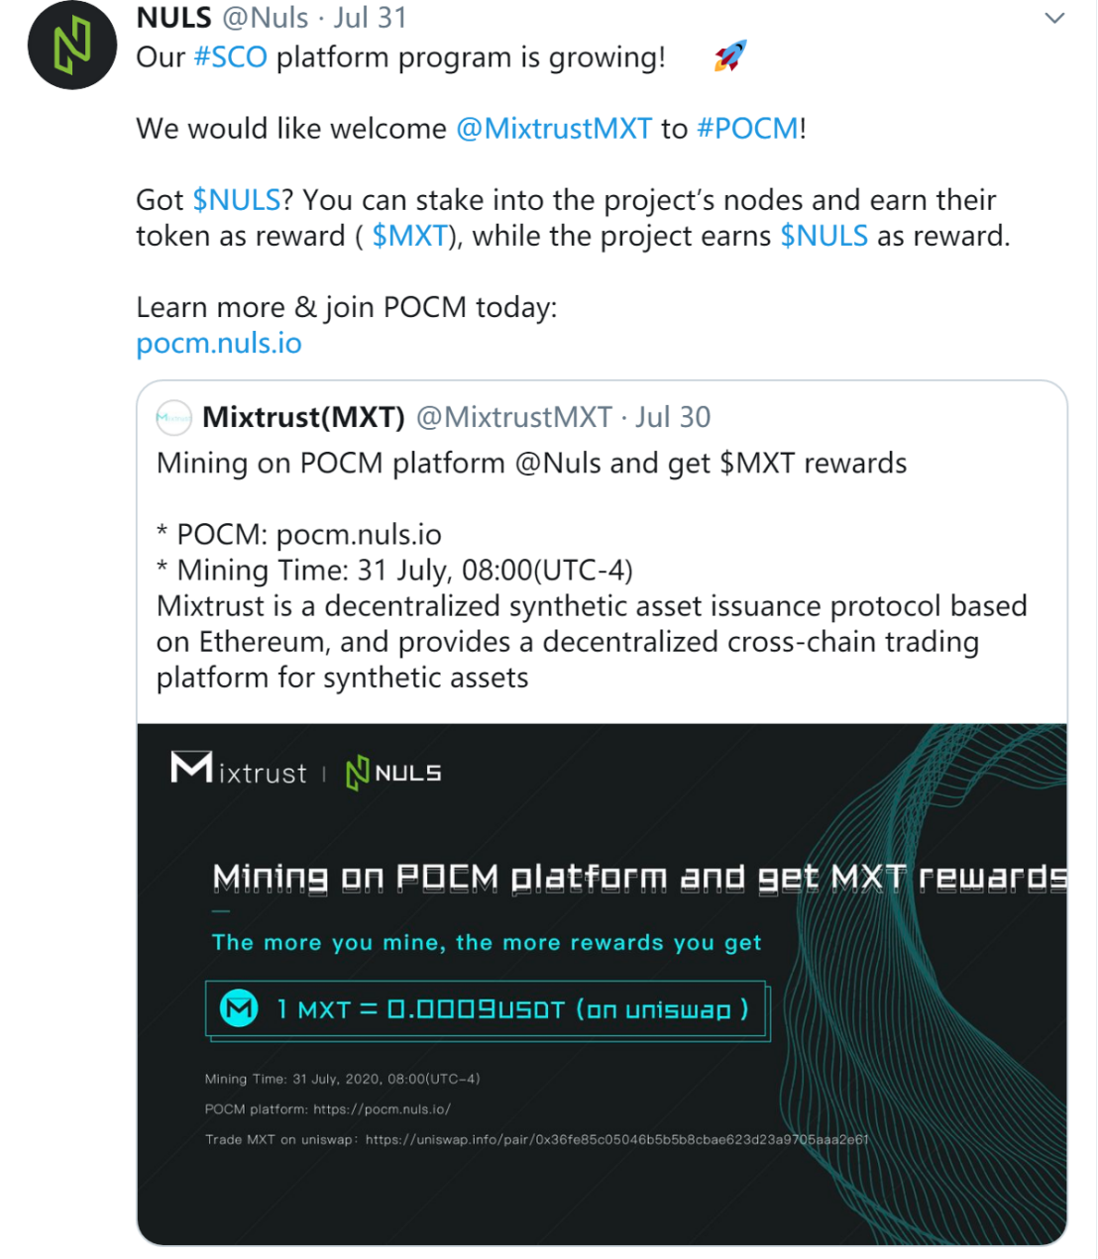
Task: Click the #POCM hashtag
Action: (747, 129)
